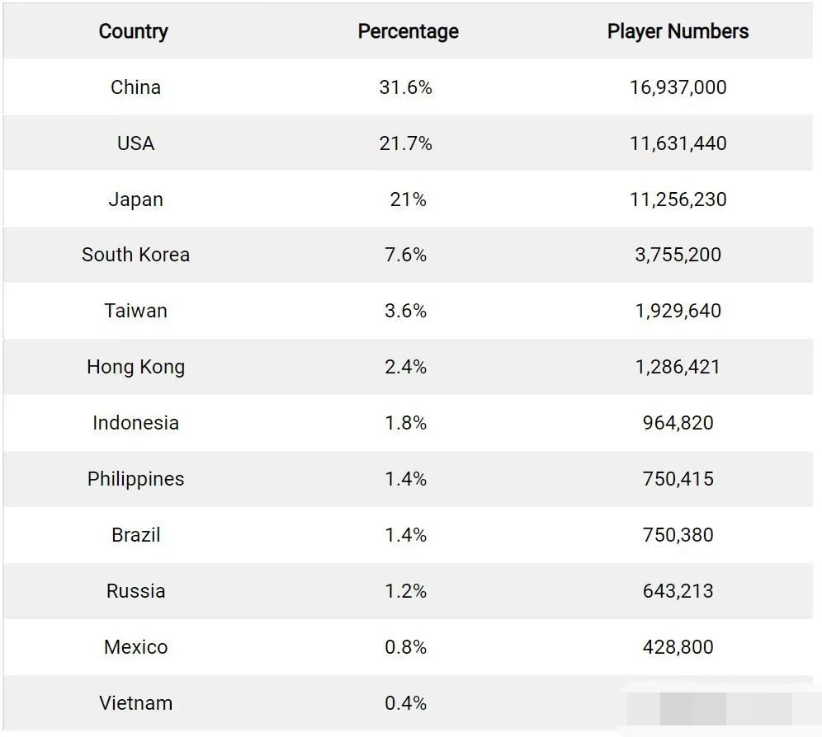The height and width of the screenshot is (737, 822).
Task: Click Japan's 21% percentage cell
Action: tap(408, 199)
